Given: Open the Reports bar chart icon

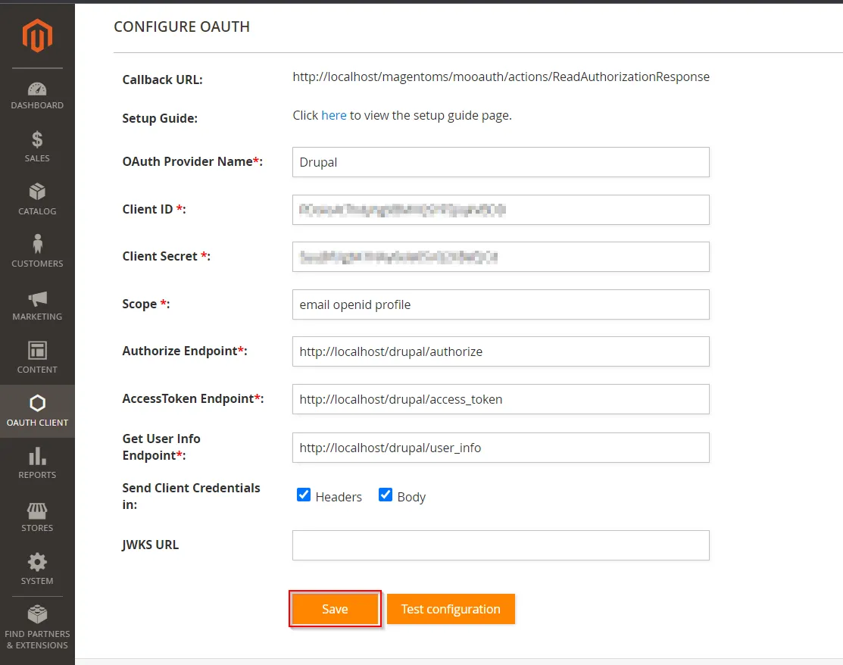Looking at the screenshot, I should pyautogui.click(x=37, y=456).
